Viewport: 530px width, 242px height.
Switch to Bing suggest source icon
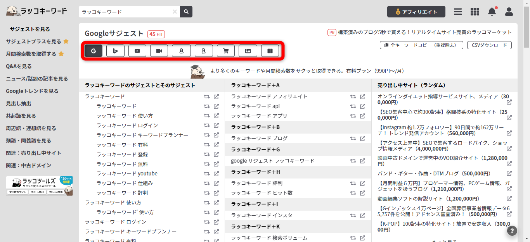point(115,51)
